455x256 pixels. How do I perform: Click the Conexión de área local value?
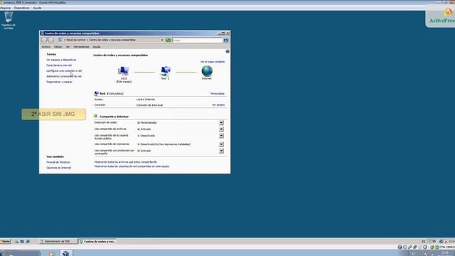click(149, 105)
